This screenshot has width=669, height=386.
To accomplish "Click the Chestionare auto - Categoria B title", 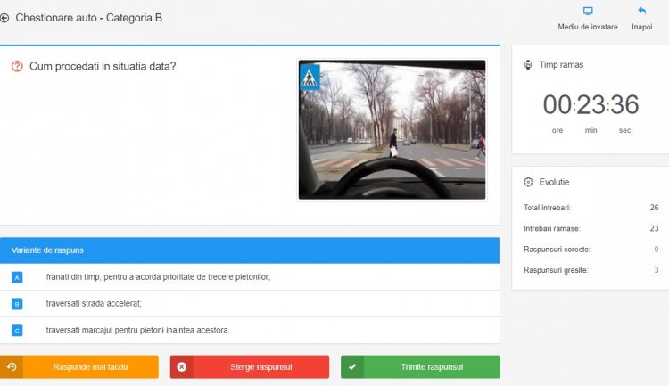I will click(x=88, y=18).
